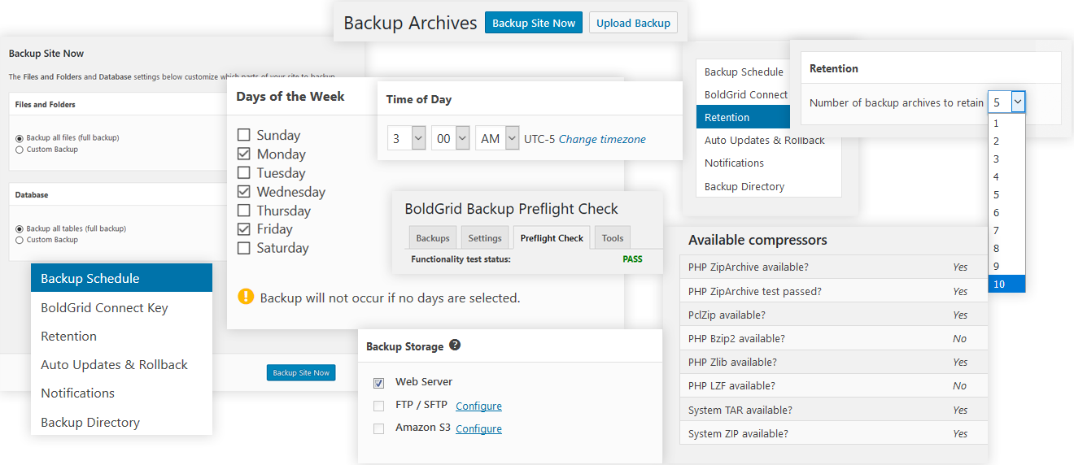
Task: Click the blue Backup Site Now header button
Action: (534, 23)
